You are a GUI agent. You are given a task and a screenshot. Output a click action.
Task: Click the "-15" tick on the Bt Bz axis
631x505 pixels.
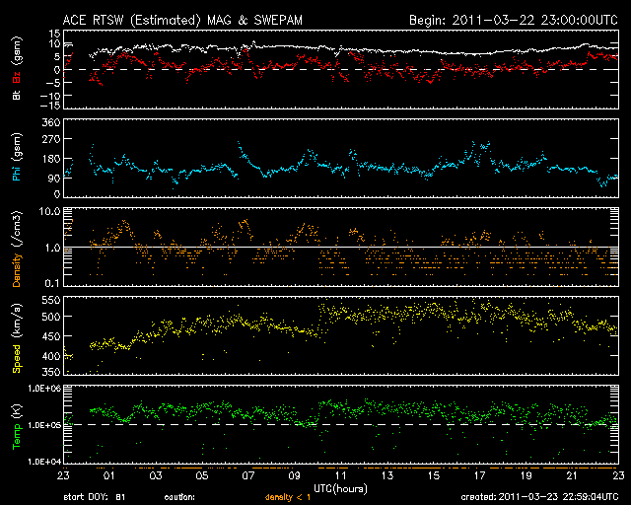[x=50, y=106]
